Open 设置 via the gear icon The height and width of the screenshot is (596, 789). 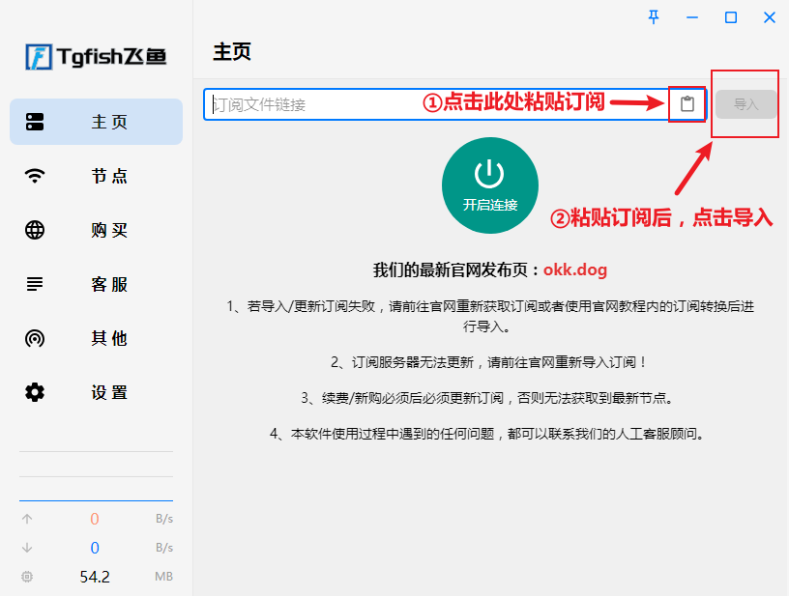(x=35, y=392)
